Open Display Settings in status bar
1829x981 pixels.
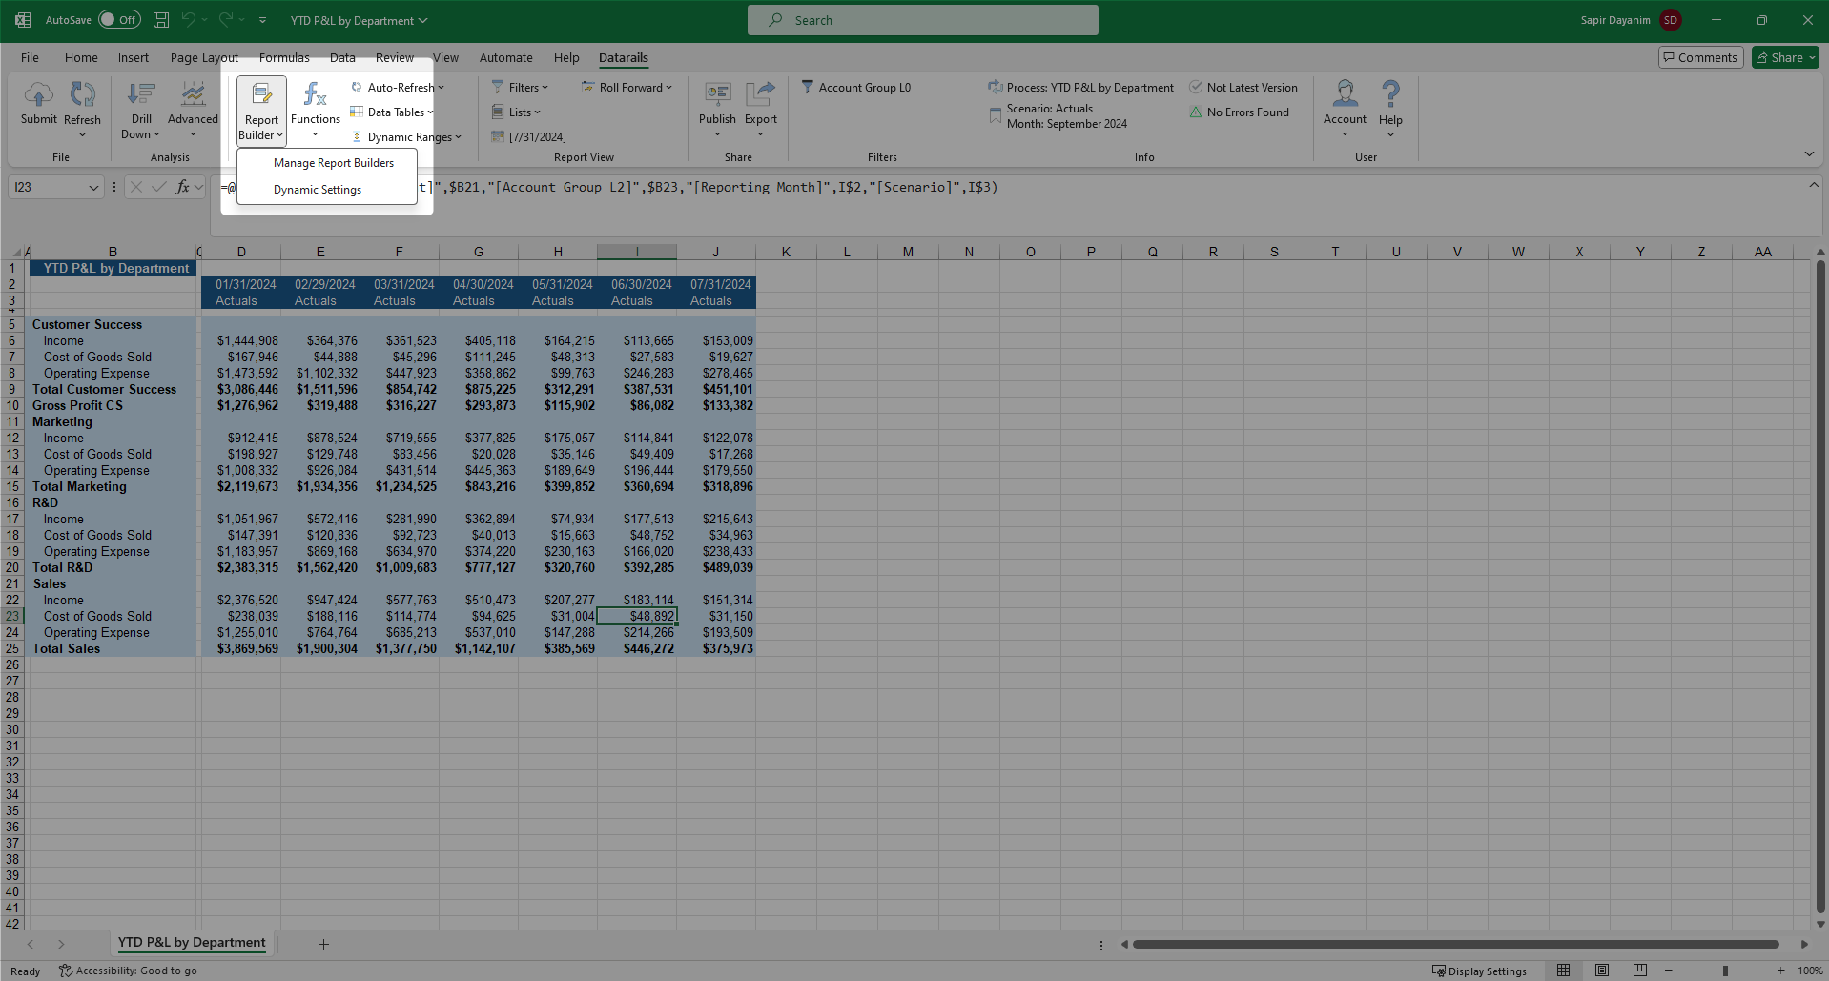[1479, 971]
